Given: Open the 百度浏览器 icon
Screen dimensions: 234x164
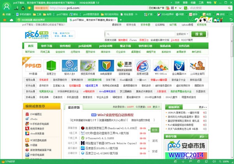Looking at the screenshot, I should (x=142, y=66).
